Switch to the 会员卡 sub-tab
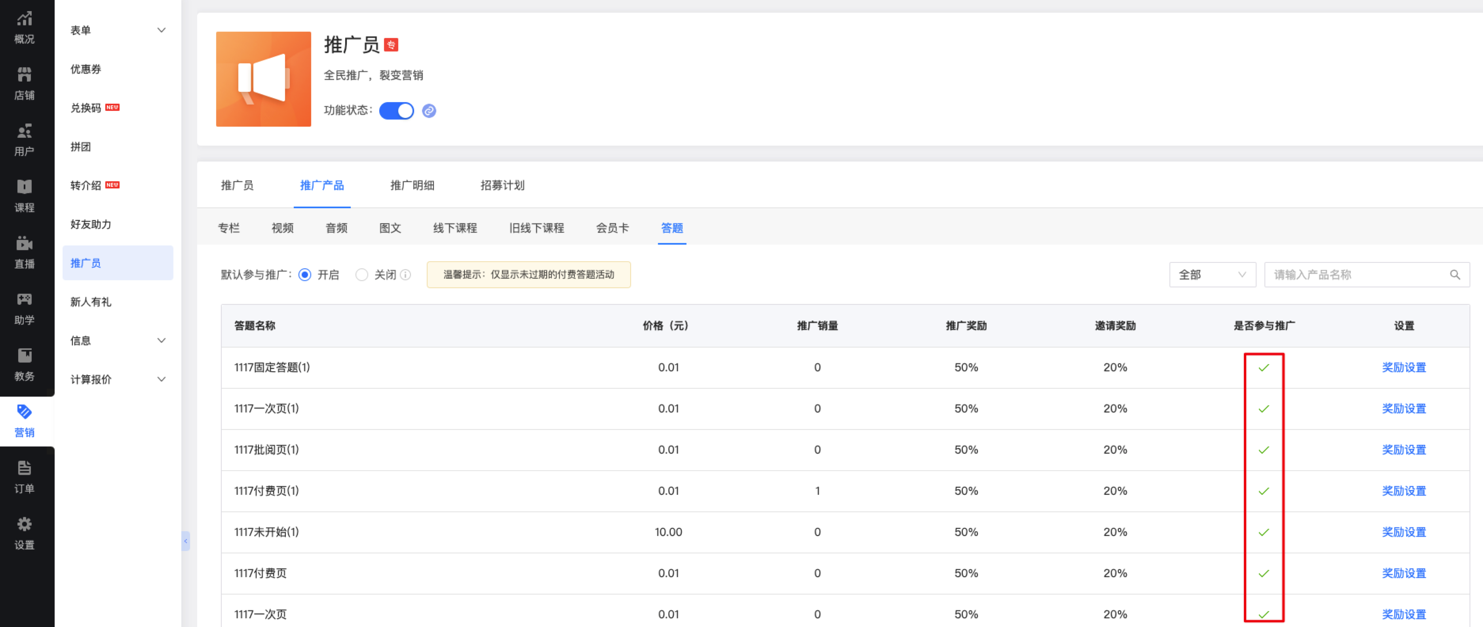The image size is (1483, 627). pos(612,228)
